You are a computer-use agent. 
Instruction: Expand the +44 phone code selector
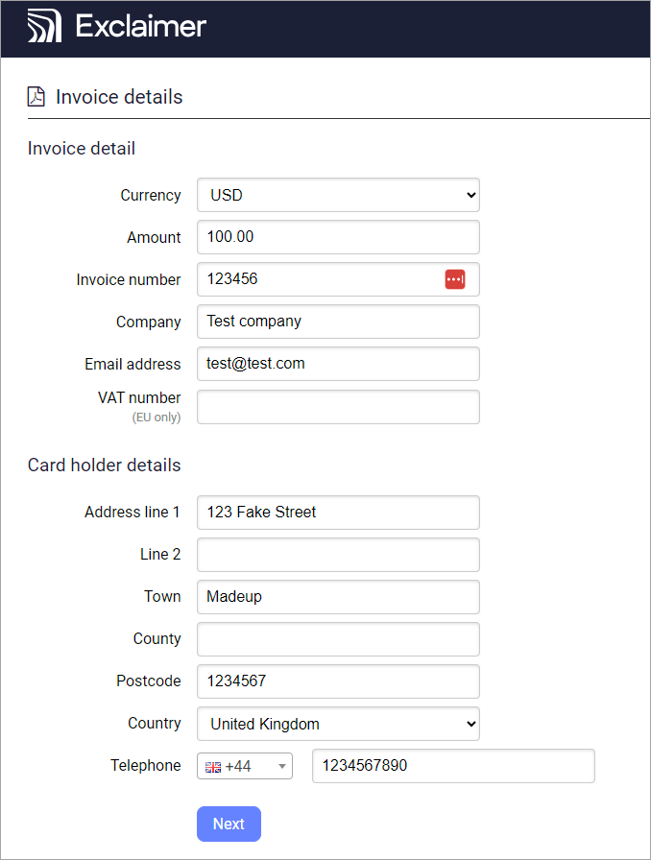click(x=282, y=765)
